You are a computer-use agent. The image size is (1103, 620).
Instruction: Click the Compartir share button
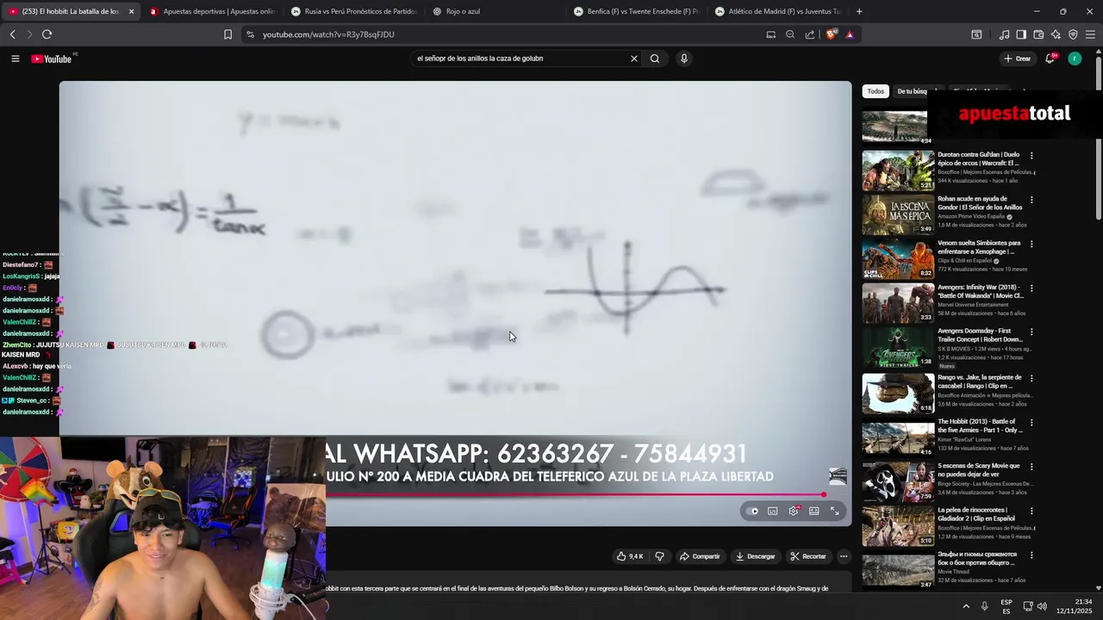pyautogui.click(x=700, y=556)
